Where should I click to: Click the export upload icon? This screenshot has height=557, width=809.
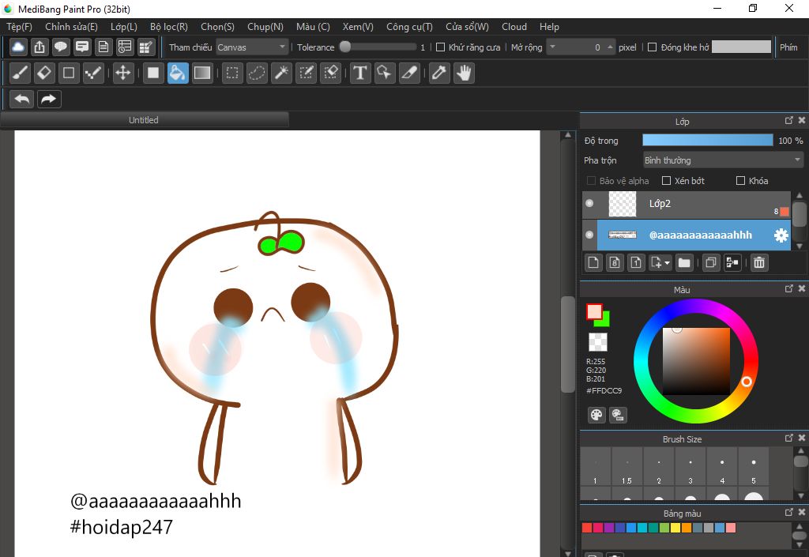(40, 47)
